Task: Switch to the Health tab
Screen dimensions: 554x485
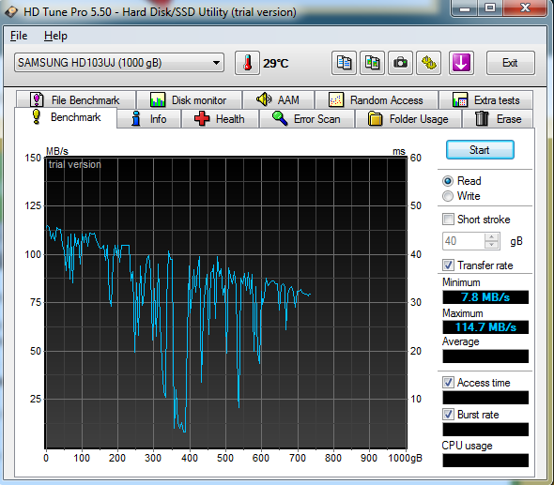Action: coord(220,119)
